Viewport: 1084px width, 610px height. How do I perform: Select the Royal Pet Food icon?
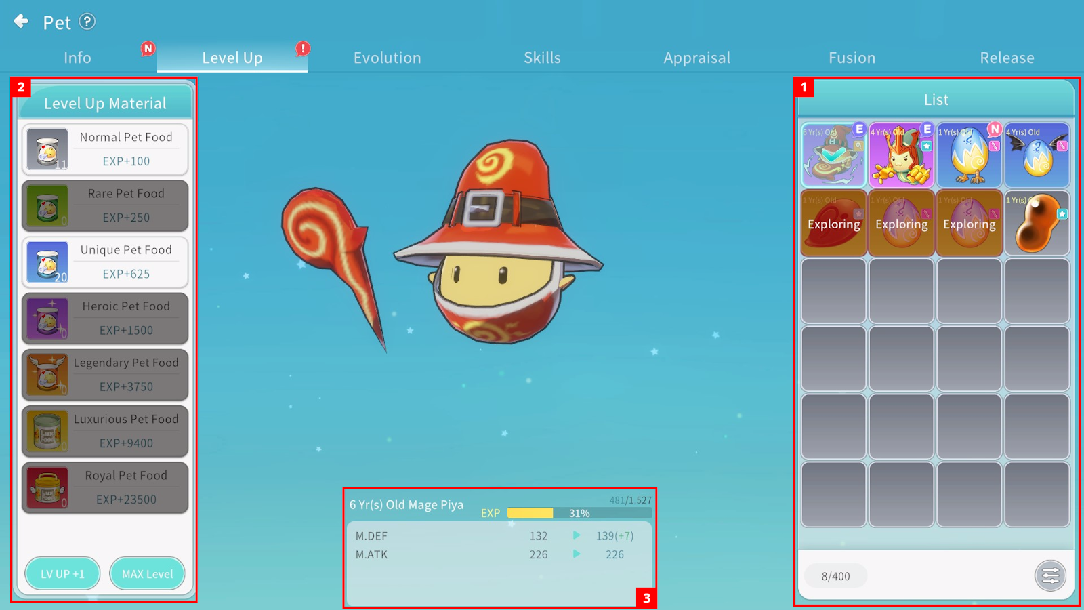point(47,488)
